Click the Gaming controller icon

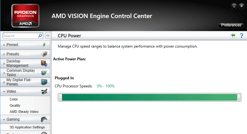[44, 119]
